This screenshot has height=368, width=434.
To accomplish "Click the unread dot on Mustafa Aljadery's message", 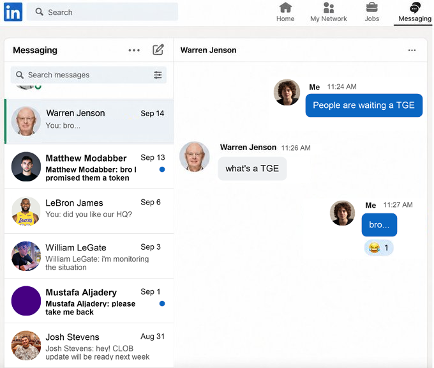I will click(x=162, y=303).
